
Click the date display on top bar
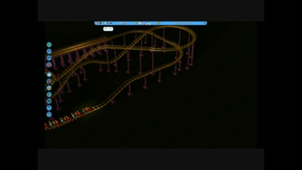[x=183, y=23]
